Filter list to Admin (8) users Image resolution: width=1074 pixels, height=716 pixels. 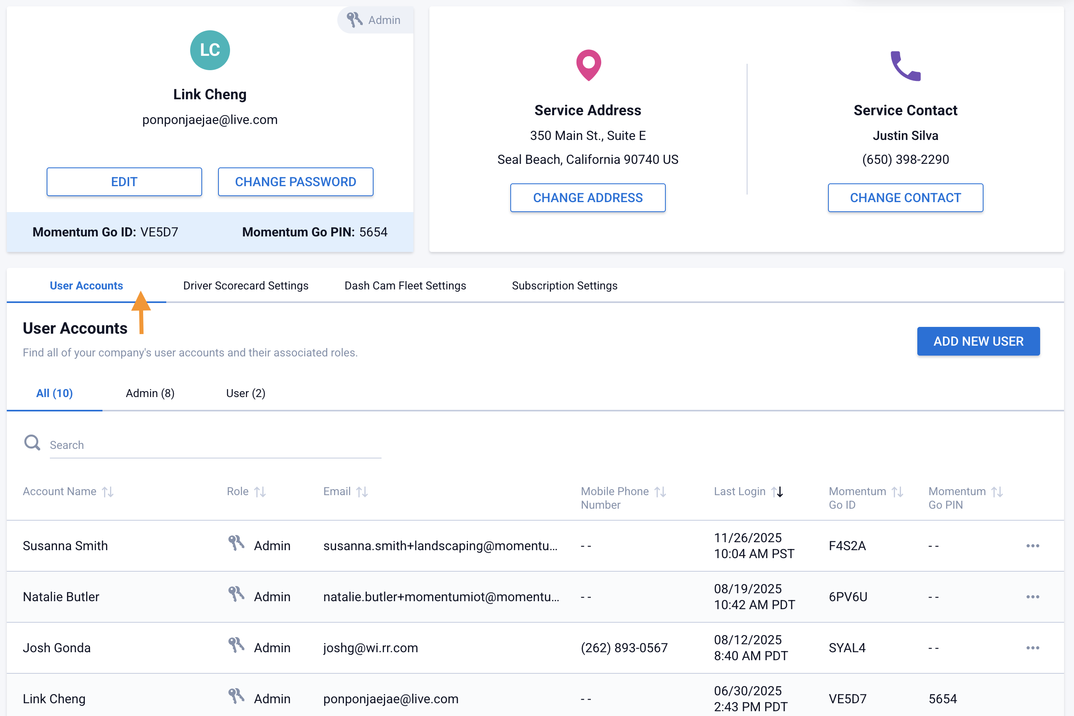coord(150,393)
